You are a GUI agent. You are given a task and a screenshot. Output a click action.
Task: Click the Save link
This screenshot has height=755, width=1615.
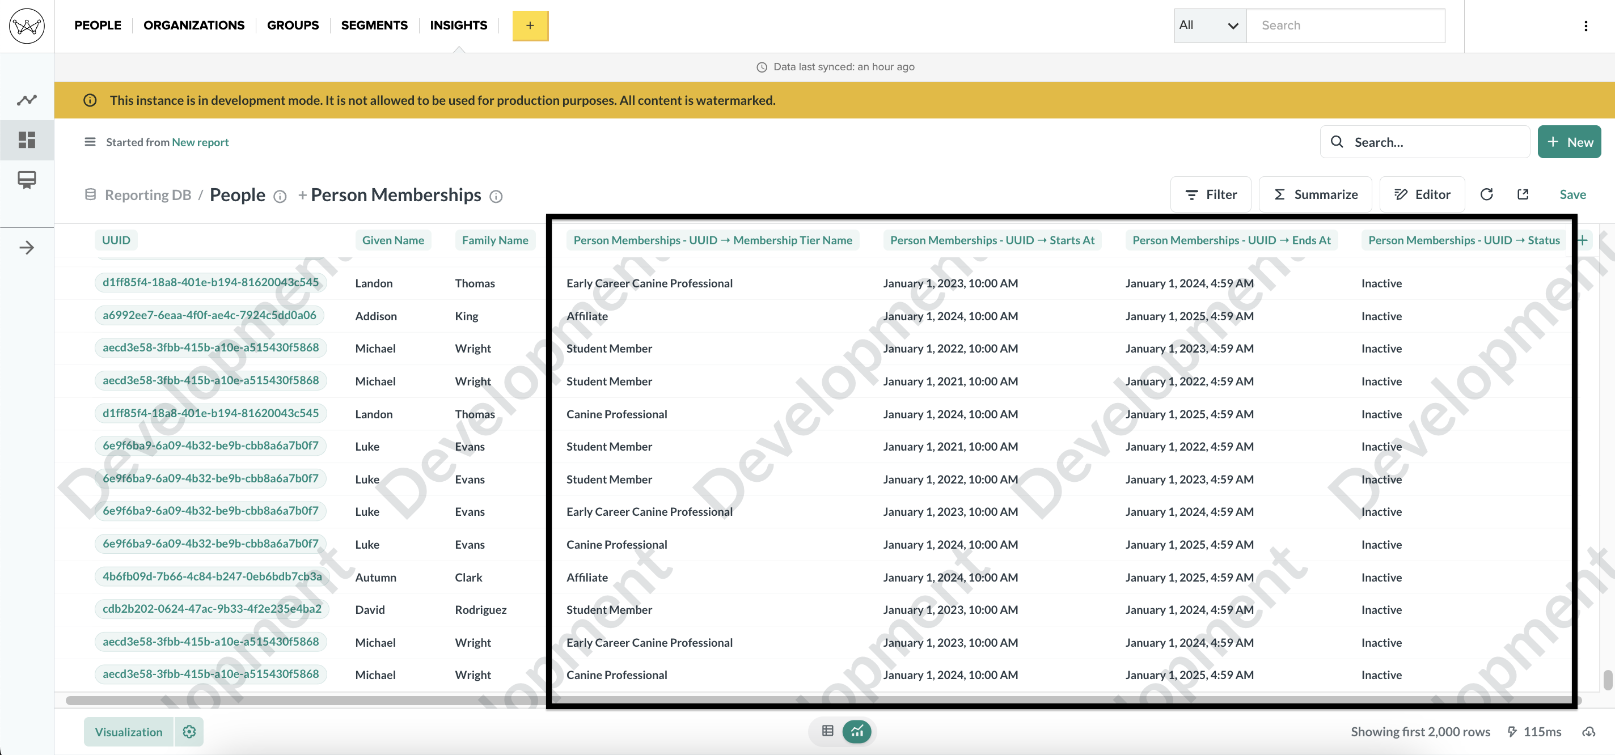point(1572,195)
